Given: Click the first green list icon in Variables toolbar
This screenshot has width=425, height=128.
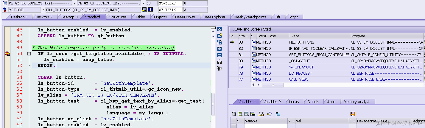Looking at the screenshot, I should (x=240, y=114).
